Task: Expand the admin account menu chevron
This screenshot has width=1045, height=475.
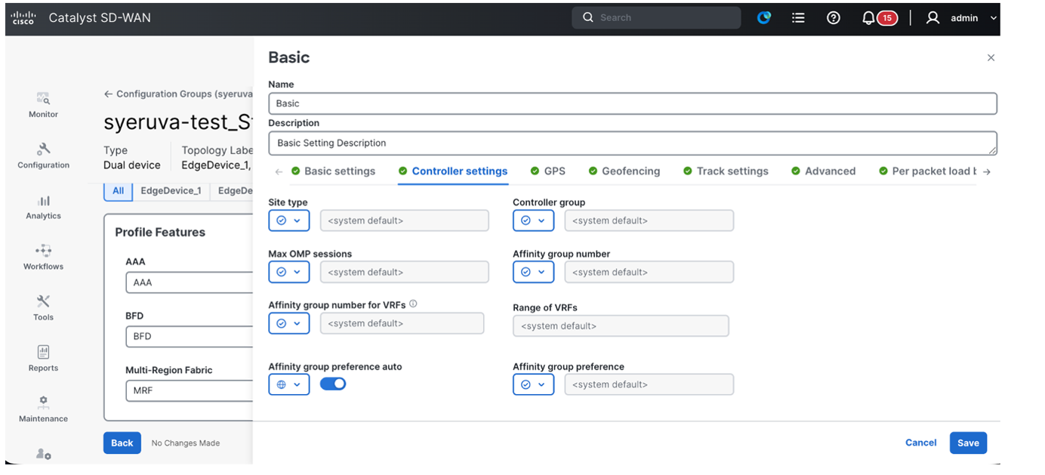Action: [x=993, y=18]
